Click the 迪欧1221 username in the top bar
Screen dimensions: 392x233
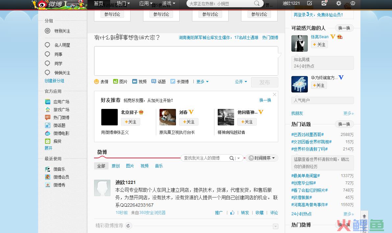tap(291, 3)
